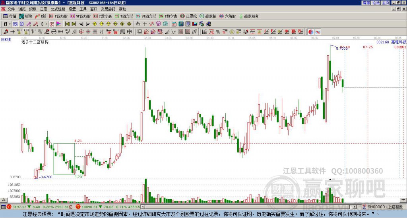Toggle the infinity symbol button

pos(318,32)
